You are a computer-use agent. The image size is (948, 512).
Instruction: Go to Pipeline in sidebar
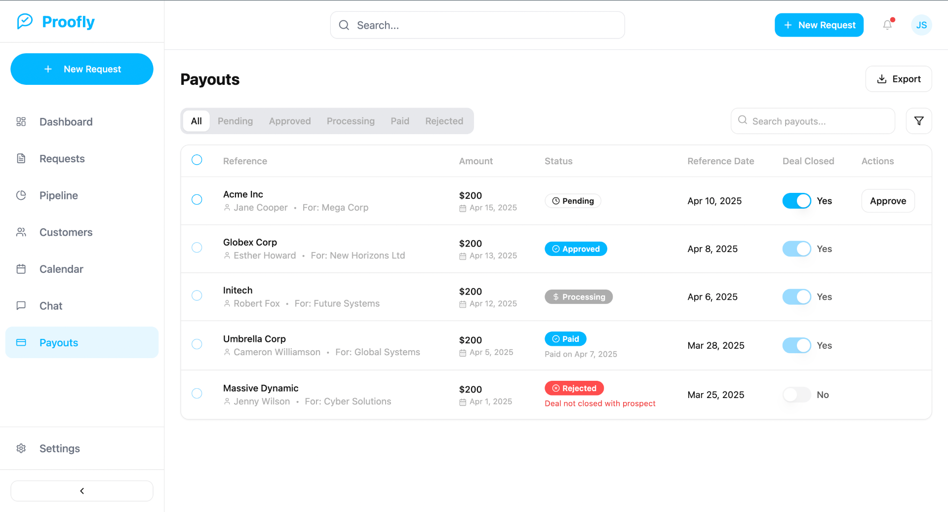click(58, 195)
